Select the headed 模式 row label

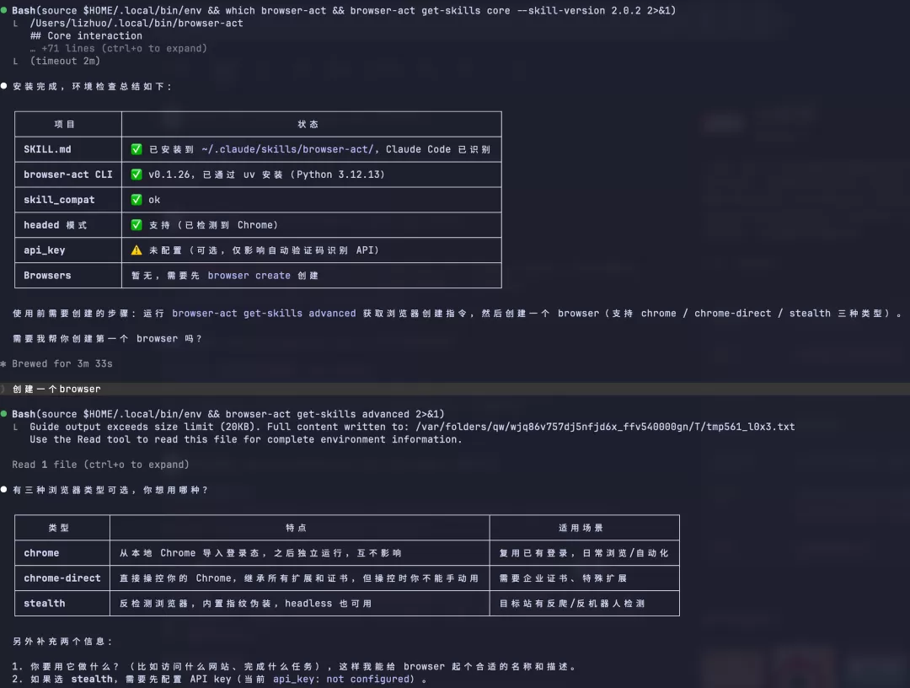(55, 224)
